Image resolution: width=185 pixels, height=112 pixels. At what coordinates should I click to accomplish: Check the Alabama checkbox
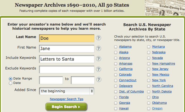[116, 47]
